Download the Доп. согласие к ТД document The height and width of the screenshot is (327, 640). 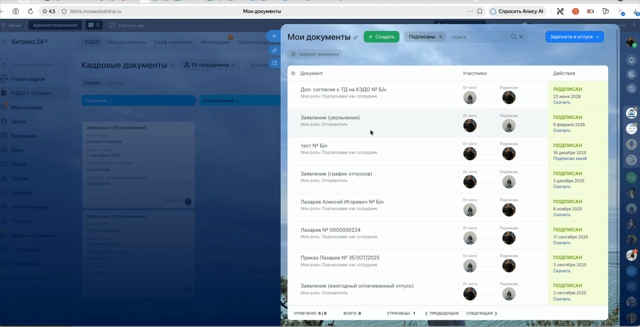click(562, 102)
